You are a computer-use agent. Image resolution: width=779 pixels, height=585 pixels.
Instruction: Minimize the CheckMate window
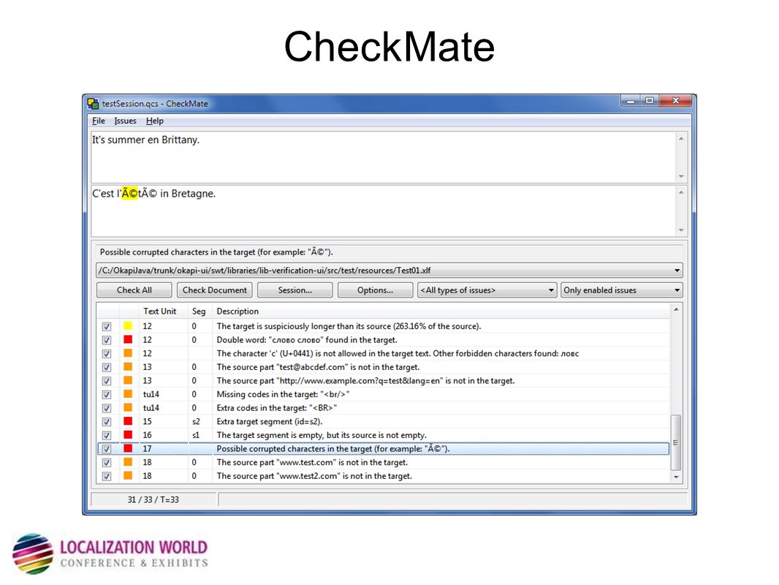(631, 101)
